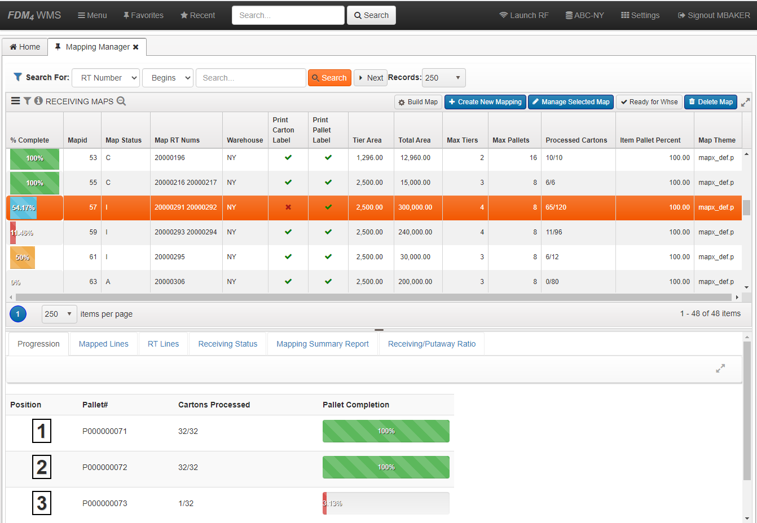Viewport: 757px width, 523px height.
Task: Click Print Carton Label checkmark in row 55
Action: 288,183
